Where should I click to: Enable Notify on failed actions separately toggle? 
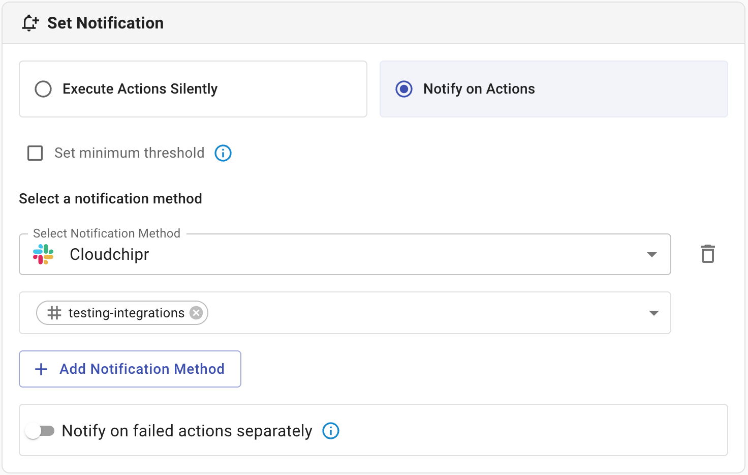point(40,431)
